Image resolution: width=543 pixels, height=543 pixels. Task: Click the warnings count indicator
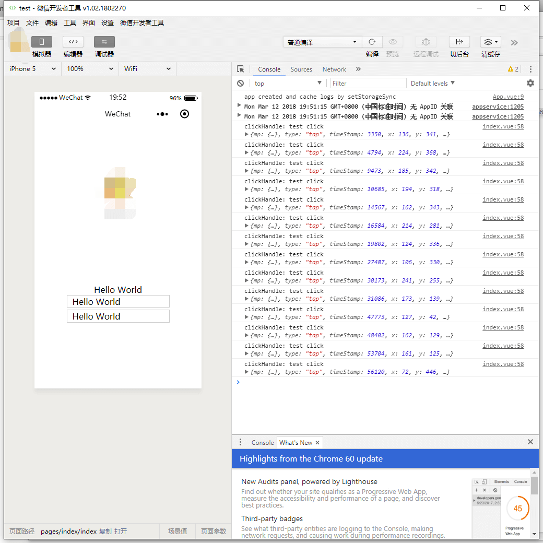(513, 69)
